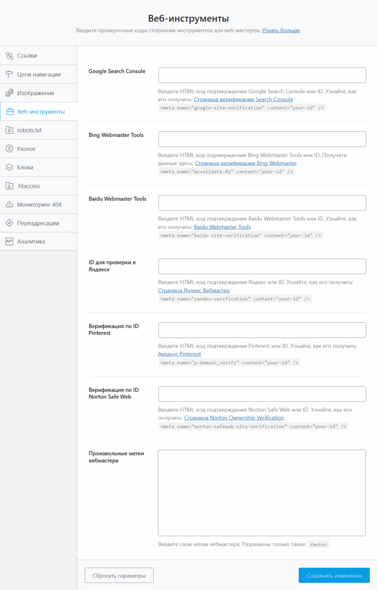Viewport: 377px width, 590px height.
Task: Click the Переадресации diamond icon
Action: (x=9, y=223)
